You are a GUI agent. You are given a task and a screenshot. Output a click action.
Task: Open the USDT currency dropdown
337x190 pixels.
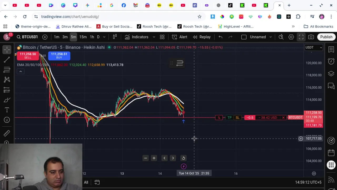pos(313,47)
